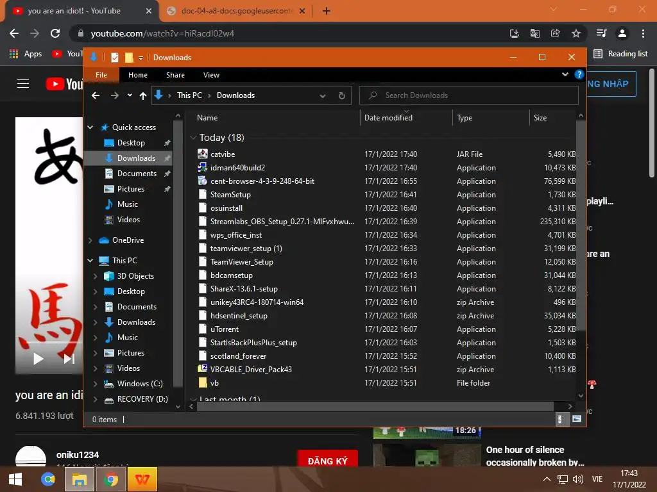The height and width of the screenshot is (492, 657).
Task: Collapse the This PC tree node
Action: coord(90,260)
